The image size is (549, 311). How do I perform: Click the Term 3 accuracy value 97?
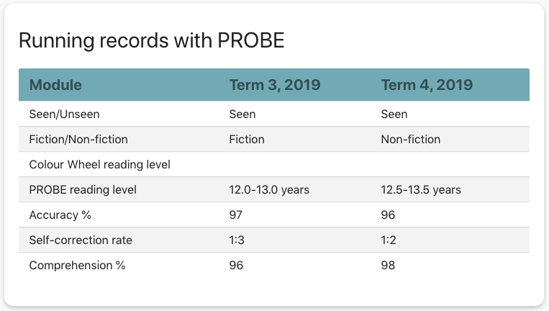tap(236, 215)
